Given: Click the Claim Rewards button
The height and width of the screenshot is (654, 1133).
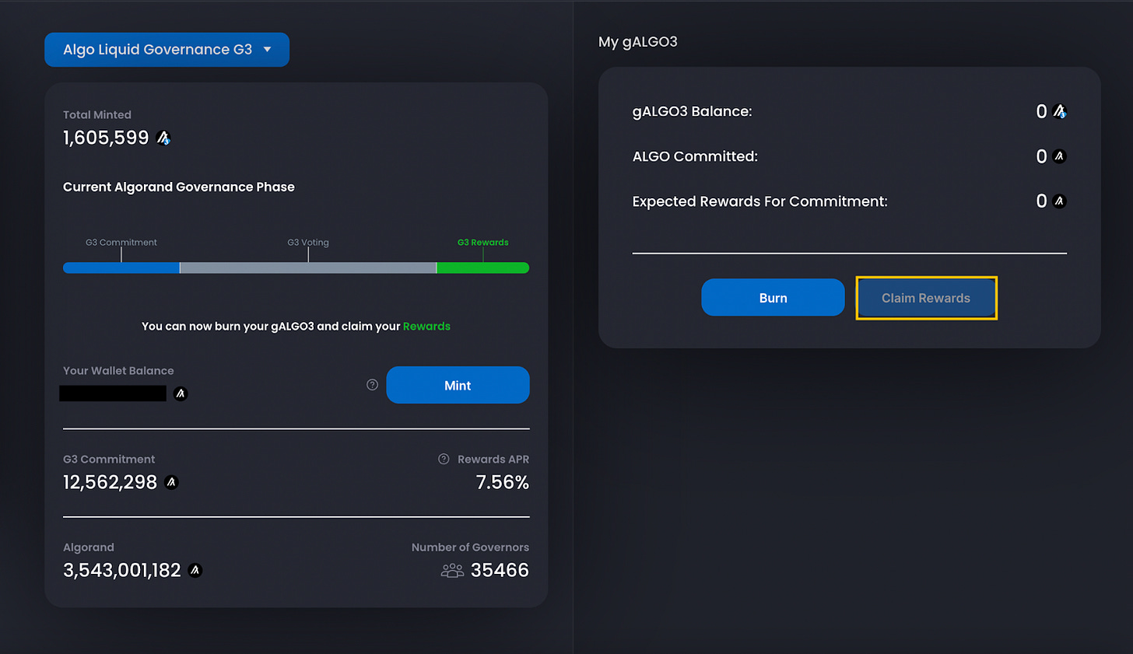Looking at the screenshot, I should point(926,298).
